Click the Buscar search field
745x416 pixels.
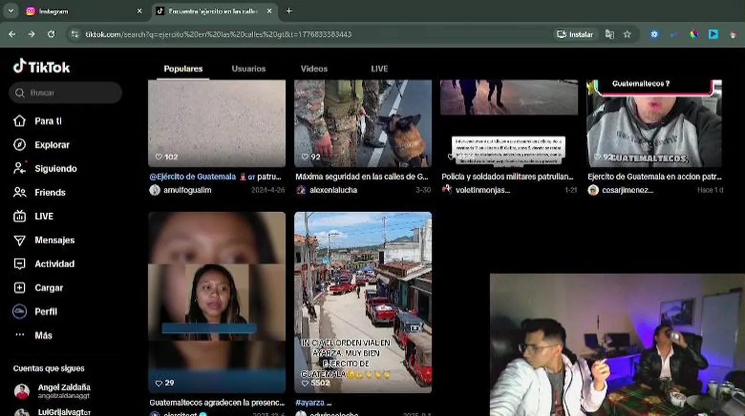(x=65, y=92)
